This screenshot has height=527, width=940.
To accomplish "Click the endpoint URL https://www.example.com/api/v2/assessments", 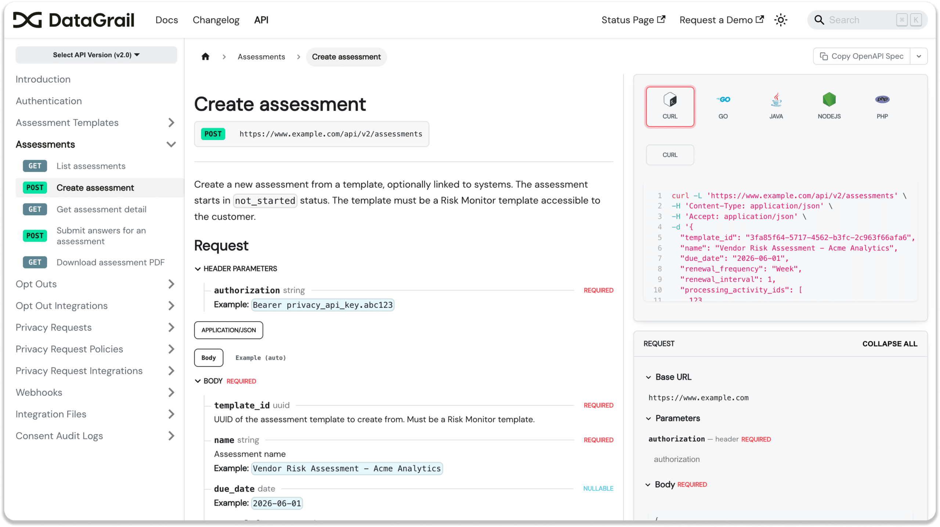I will tap(331, 134).
